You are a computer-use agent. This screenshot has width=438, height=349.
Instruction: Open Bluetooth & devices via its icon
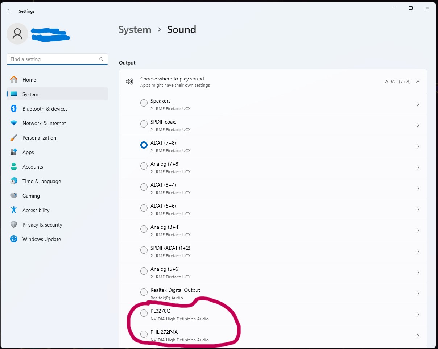14,109
